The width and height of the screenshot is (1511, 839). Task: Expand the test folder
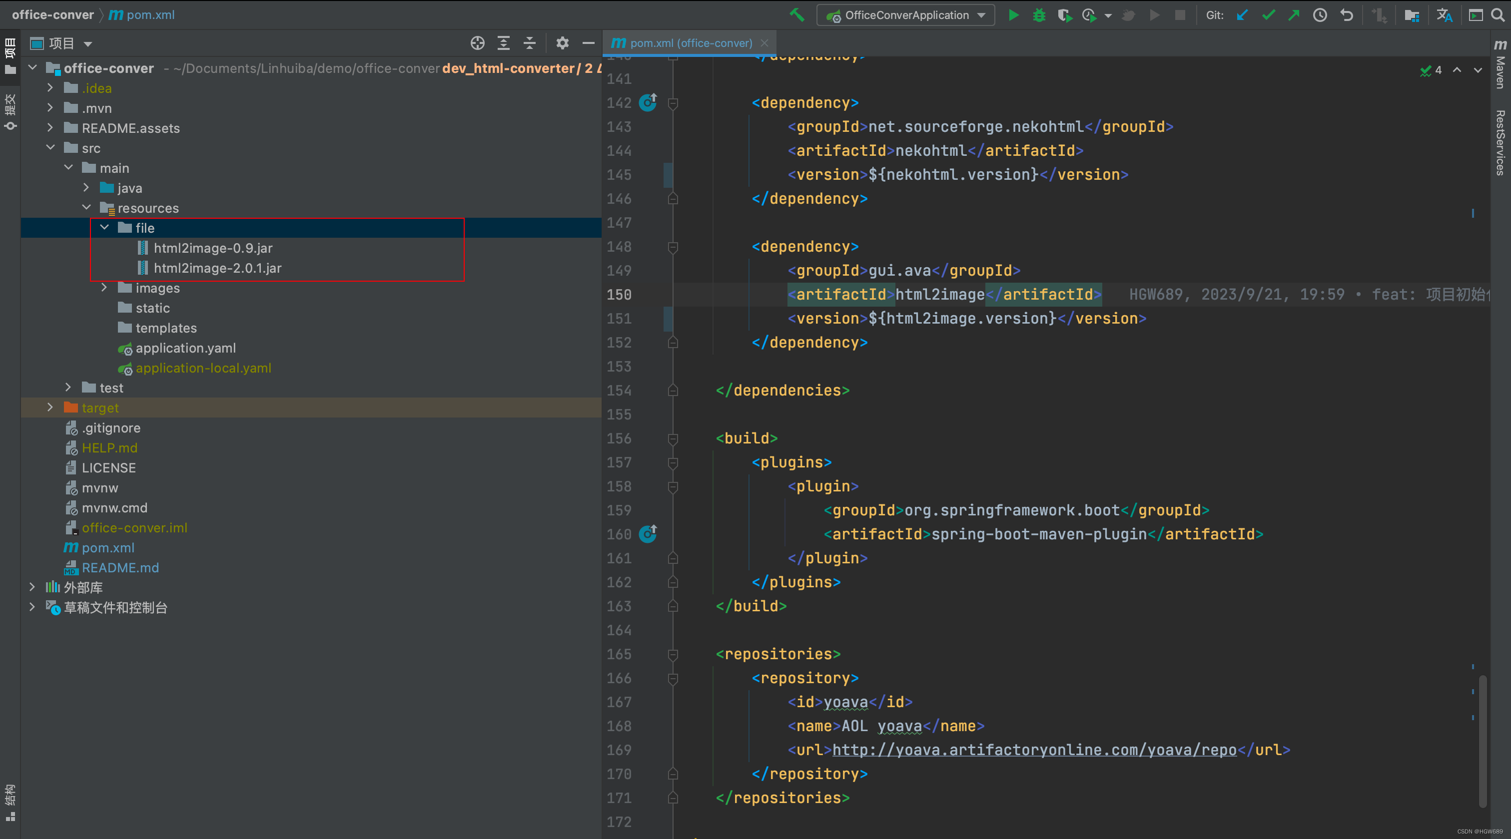tap(68, 387)
